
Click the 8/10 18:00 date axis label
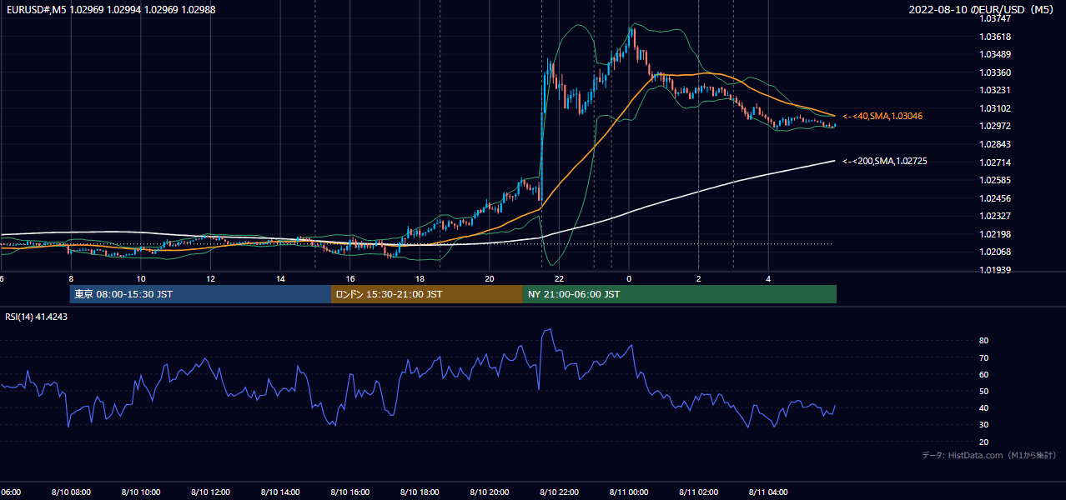click(420, 492)
